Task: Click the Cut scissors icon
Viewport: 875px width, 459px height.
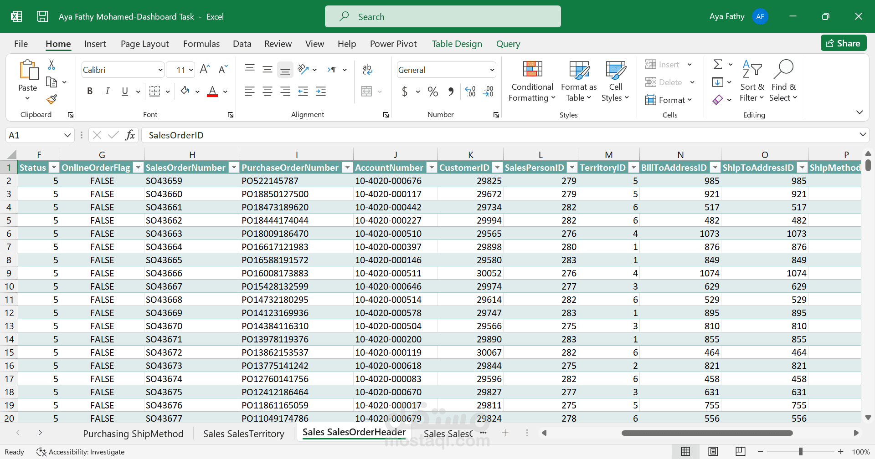Action: 51,65
